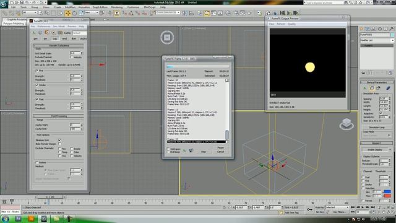Toggle Keyboard Shortcut Override in the toolbar

click(x=117, y=13)
